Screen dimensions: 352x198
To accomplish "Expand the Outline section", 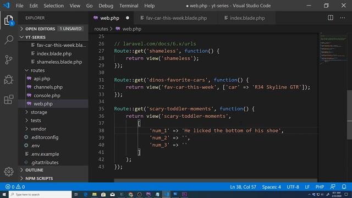I will 53,170.
